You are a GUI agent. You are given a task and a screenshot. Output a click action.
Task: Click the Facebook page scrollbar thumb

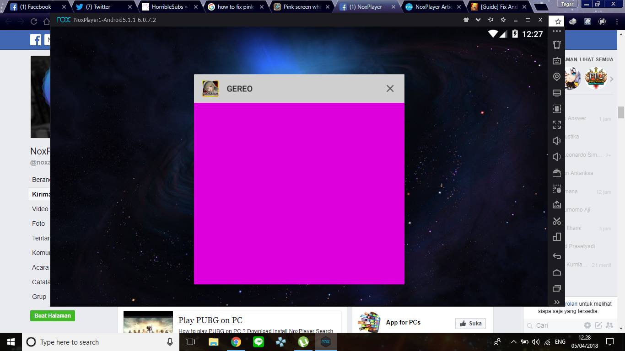coord(621,112)
